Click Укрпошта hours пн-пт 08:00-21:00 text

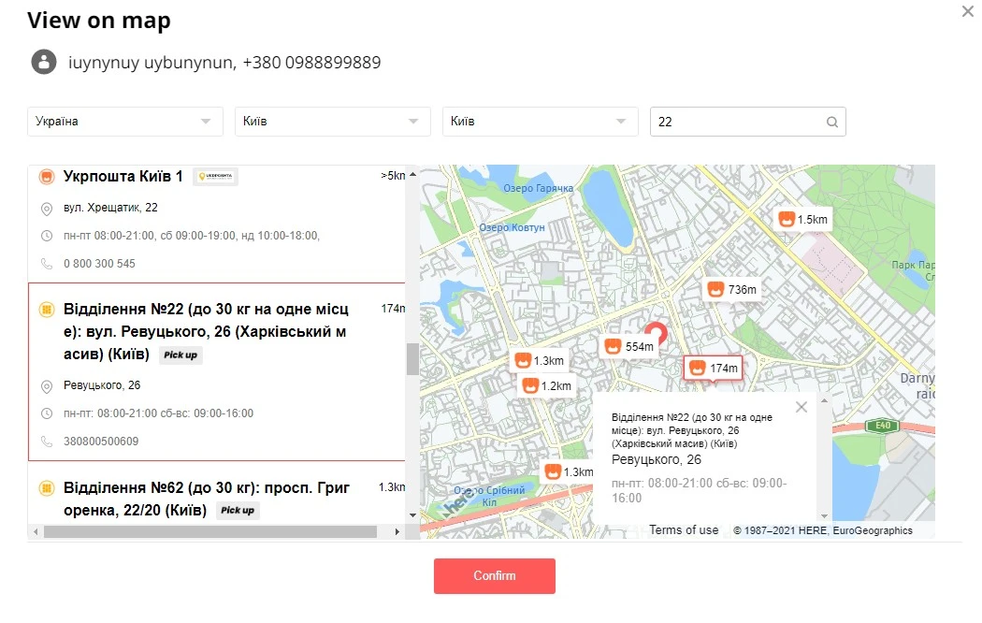click(191, 236)
